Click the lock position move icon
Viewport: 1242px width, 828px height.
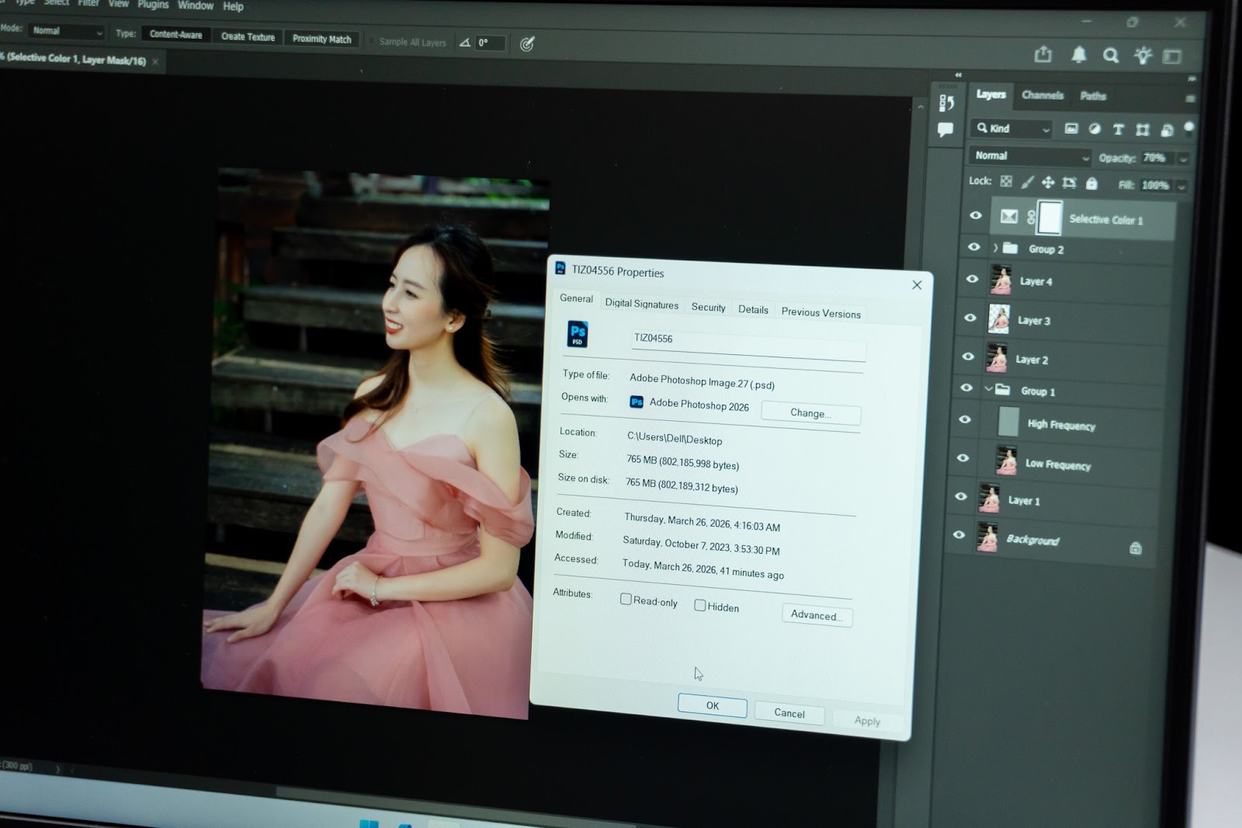point(1048,183)
